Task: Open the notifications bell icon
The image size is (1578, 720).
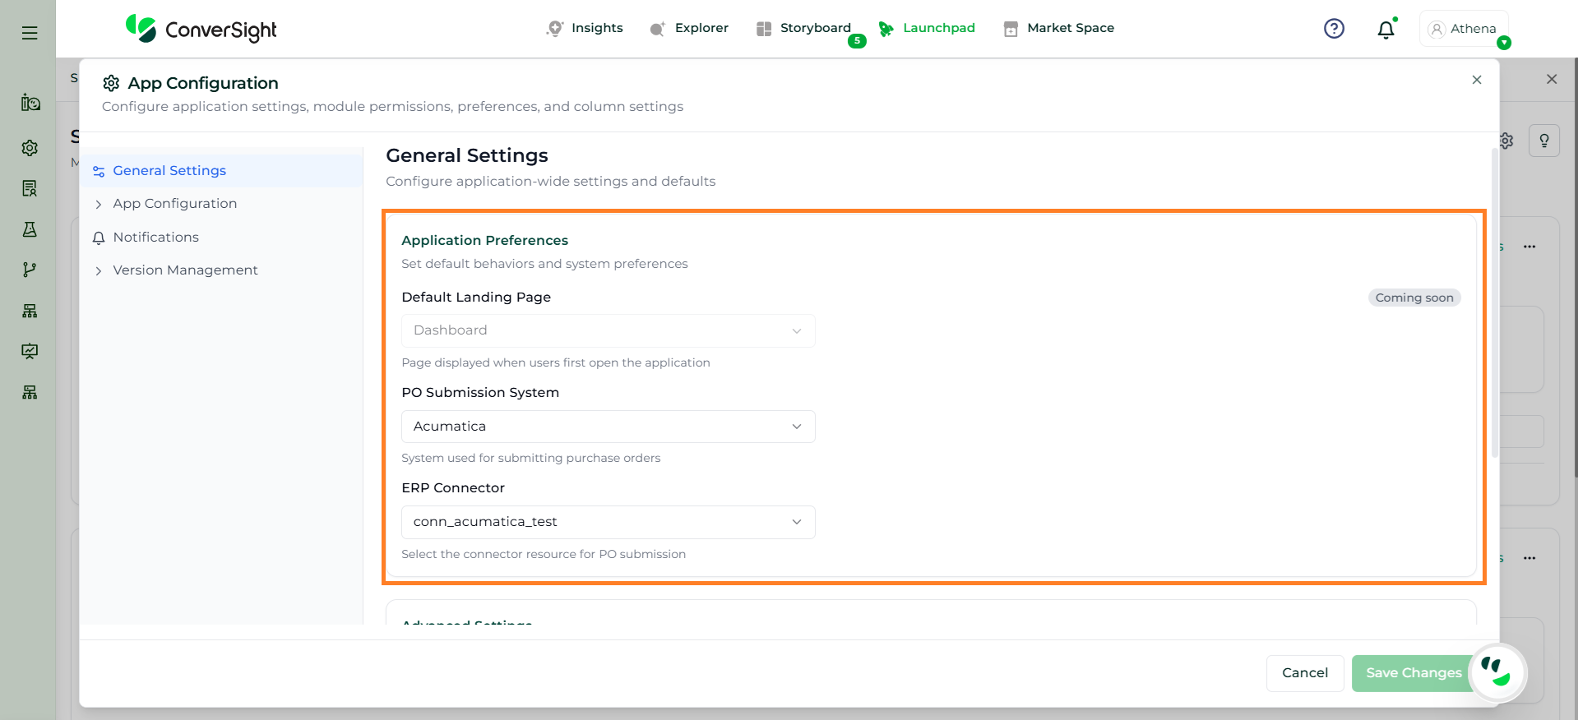Action: click(x=1386, y=30)
